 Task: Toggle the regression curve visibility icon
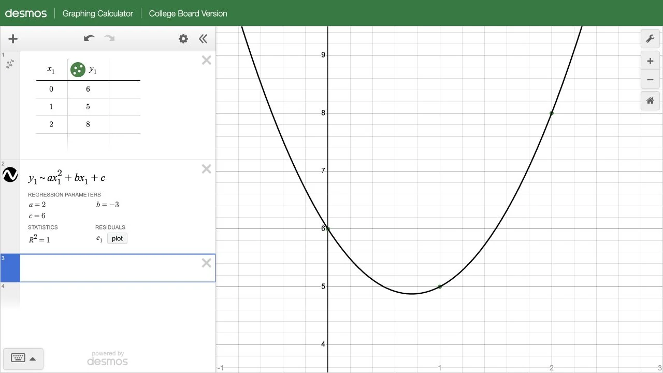(10, 175)
